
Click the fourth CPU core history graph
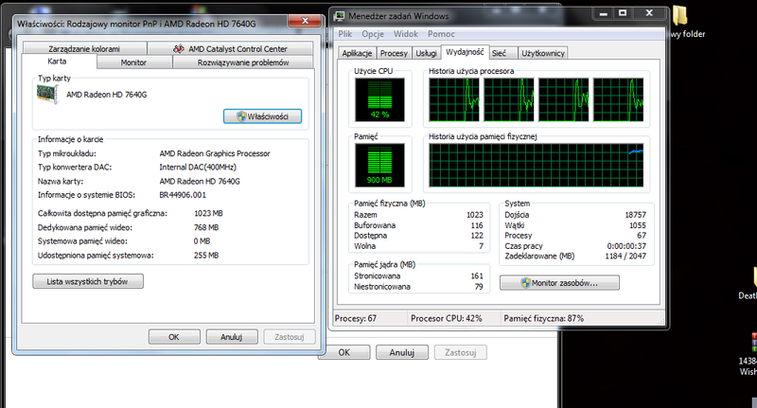pyautogui.click(x=619, y=100)
